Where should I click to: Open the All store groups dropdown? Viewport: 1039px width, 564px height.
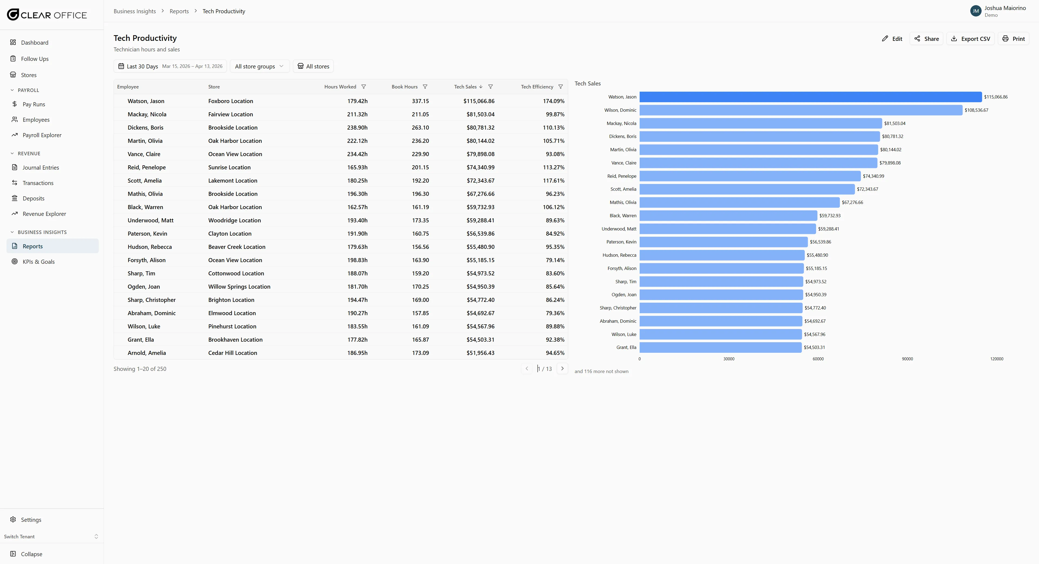[x=259, y=66]
